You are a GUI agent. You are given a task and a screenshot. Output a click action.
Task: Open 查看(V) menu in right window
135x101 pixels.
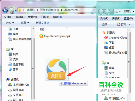(x=128, y=19)
